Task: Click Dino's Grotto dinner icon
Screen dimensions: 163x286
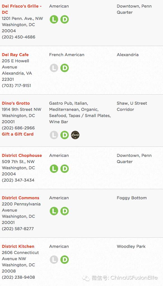Action: click(65, 135)
